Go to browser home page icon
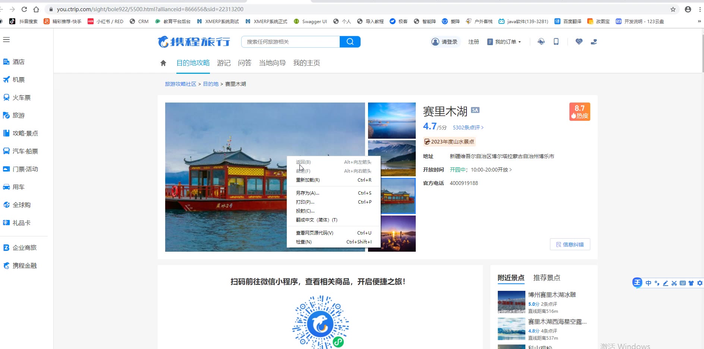 click(x=36, y=9)
